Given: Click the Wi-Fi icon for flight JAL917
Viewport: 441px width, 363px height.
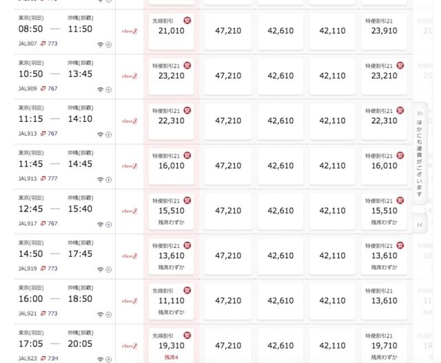Looking at the screenshot, I should pos(100,225).
